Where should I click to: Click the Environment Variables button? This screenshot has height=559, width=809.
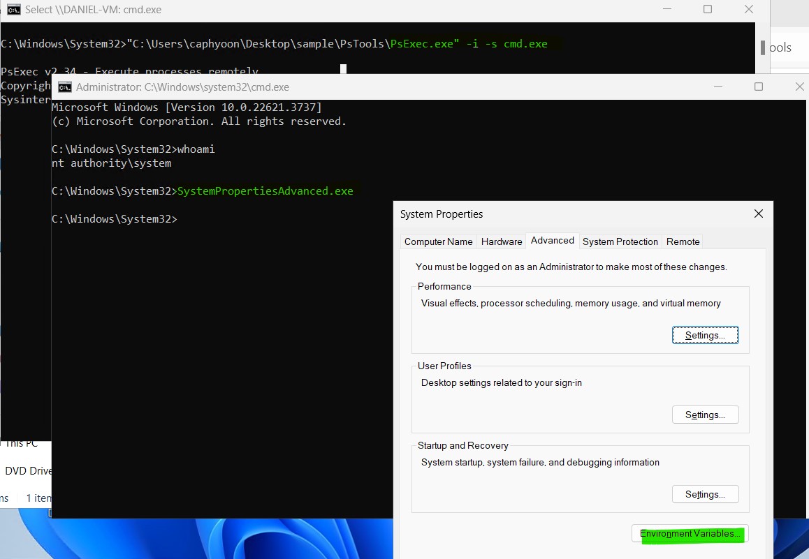pyautogui.click(x=690, y=534)
